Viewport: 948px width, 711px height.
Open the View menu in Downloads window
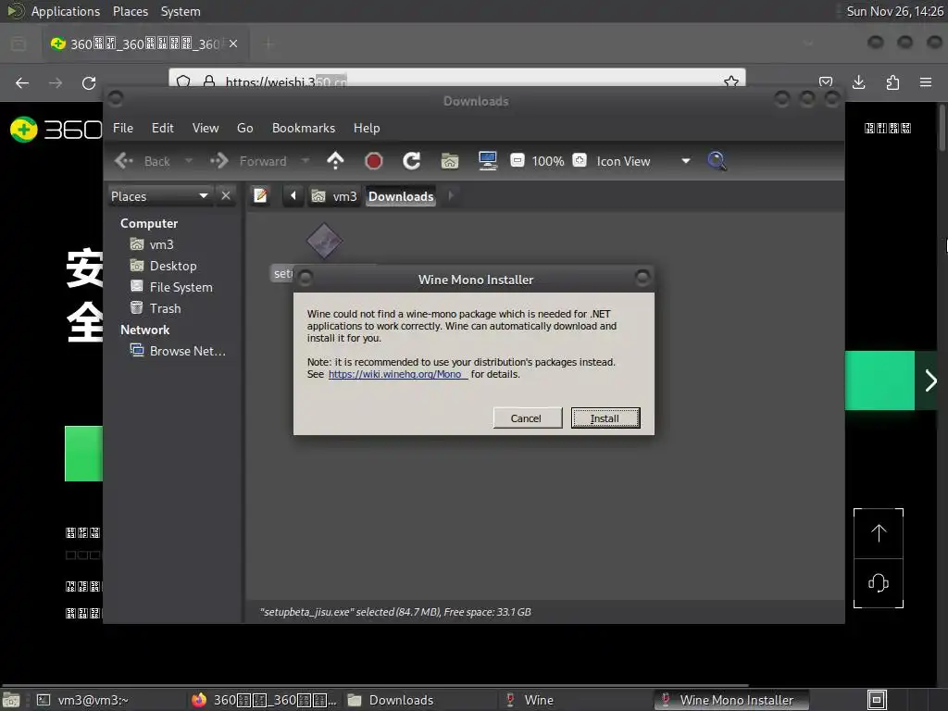tap(206, 128)
